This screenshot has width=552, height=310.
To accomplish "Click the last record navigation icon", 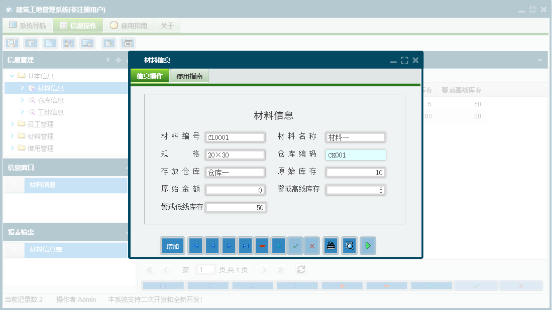I will (x=245, y=245).
